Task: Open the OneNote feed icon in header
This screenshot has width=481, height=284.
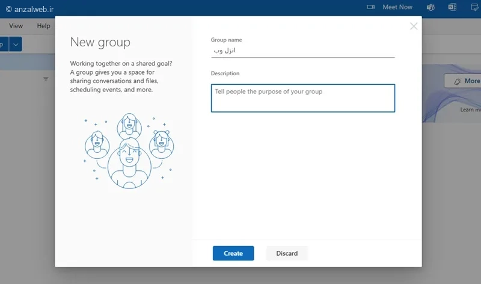Action: coord(452,7)
